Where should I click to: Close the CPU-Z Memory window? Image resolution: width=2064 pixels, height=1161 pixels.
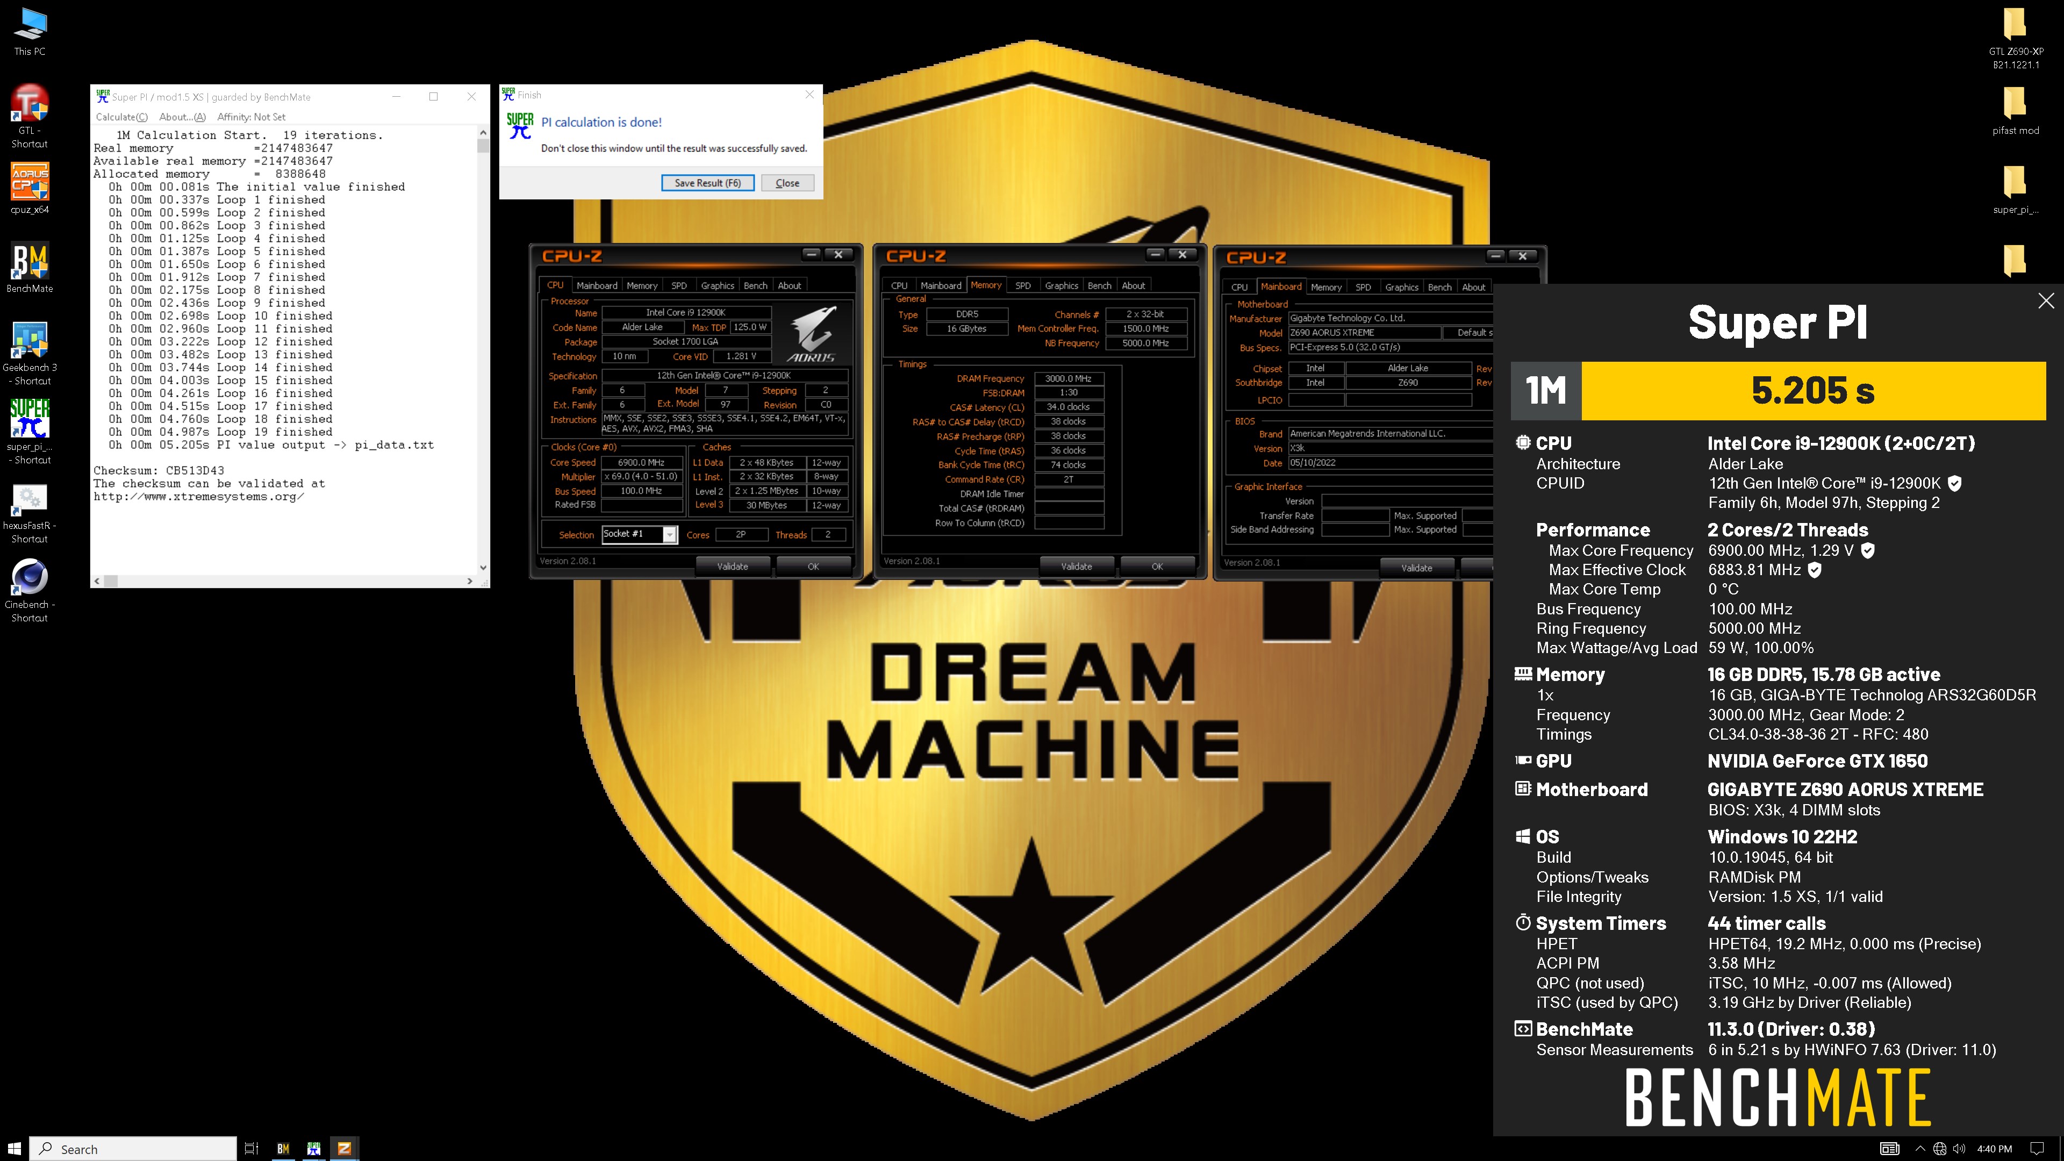click(x=1182, y=255)
